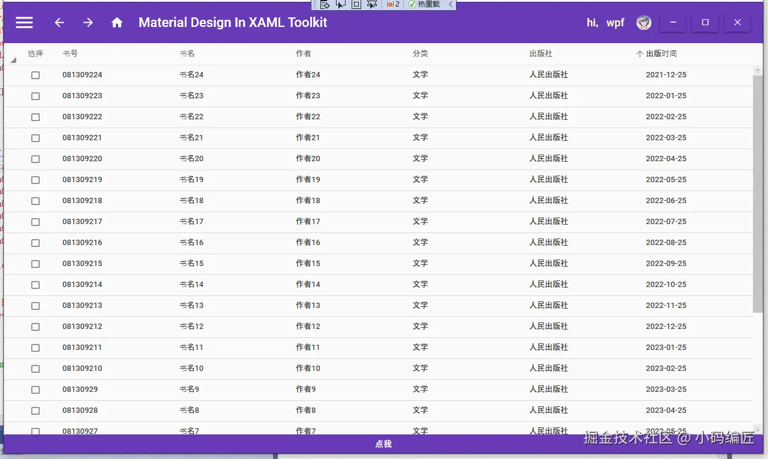Open the hamburger navigation menu

point(24,22)
